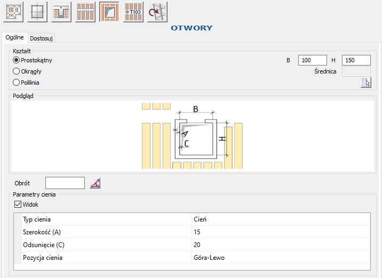
Task: Uncheck the Widok checkbox
Action: (17, 205)
